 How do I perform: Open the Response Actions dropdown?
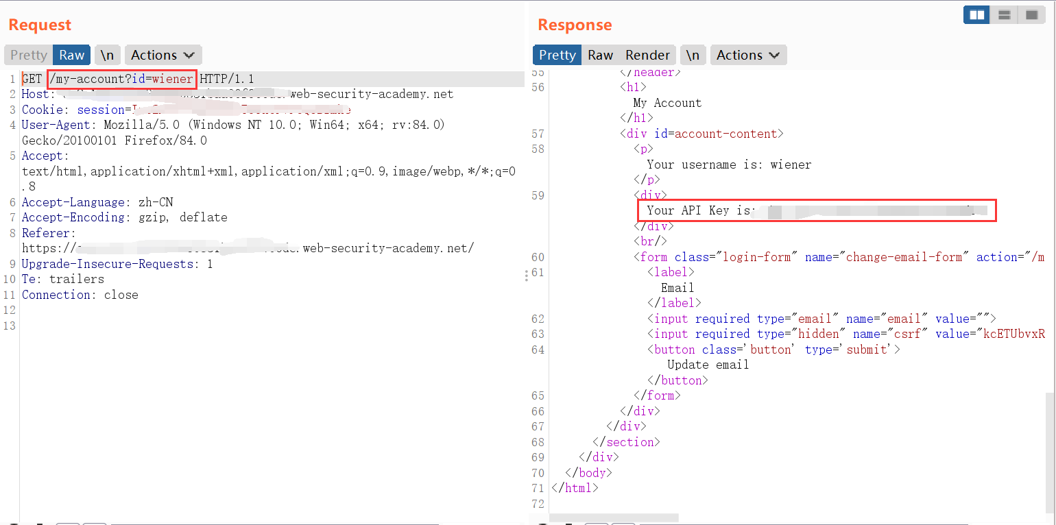click(748, 56)
